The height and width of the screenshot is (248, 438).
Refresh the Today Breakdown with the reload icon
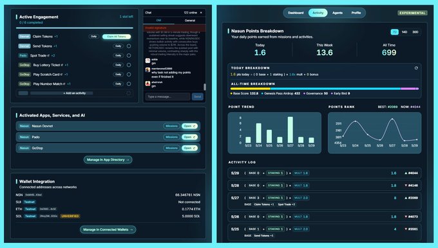coord(416,68)
